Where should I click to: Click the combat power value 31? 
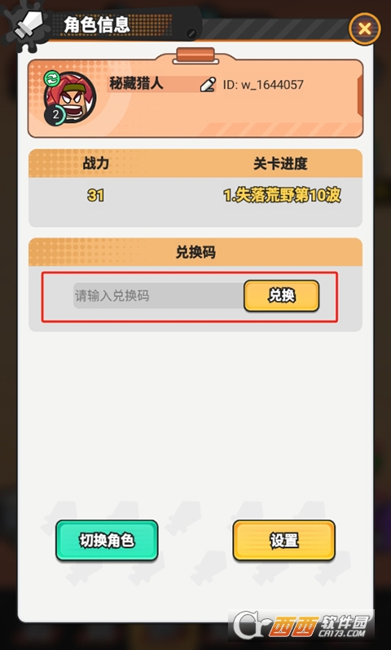[x=95, y=195]
